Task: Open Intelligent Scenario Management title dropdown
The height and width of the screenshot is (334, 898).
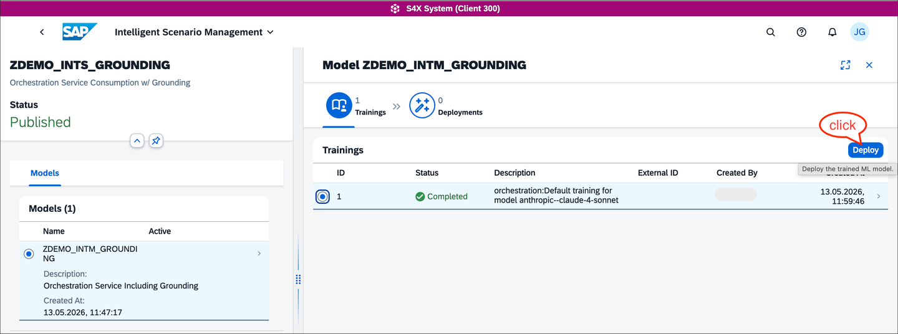Action: click(x=194, y=32)
